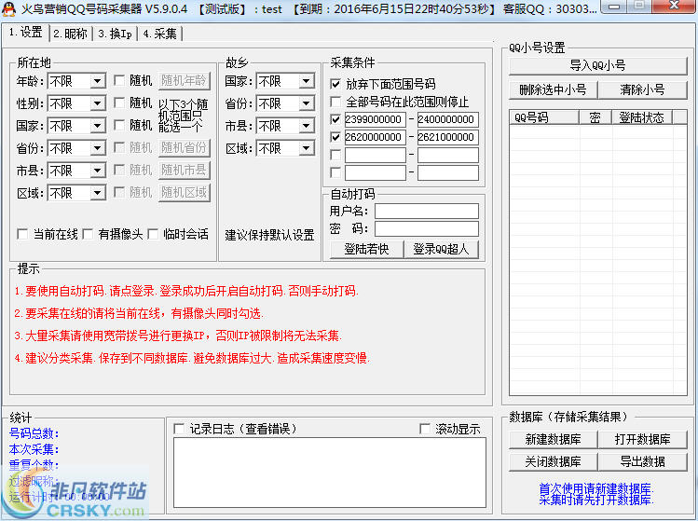
Task: Toggle the 当前在线 checkbox
Action: (x=22, y=234)
